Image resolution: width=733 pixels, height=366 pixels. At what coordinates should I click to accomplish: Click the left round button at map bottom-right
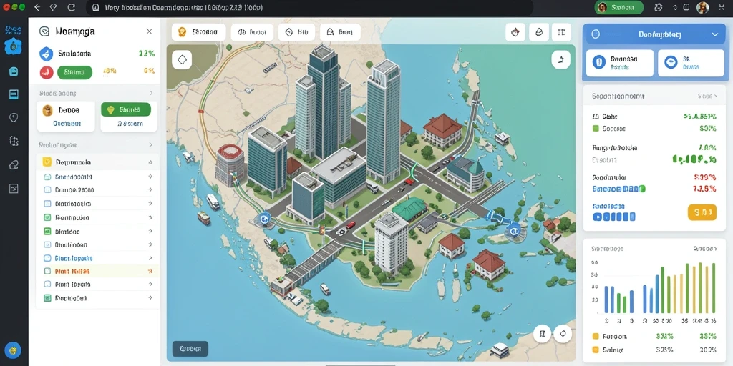543,334
